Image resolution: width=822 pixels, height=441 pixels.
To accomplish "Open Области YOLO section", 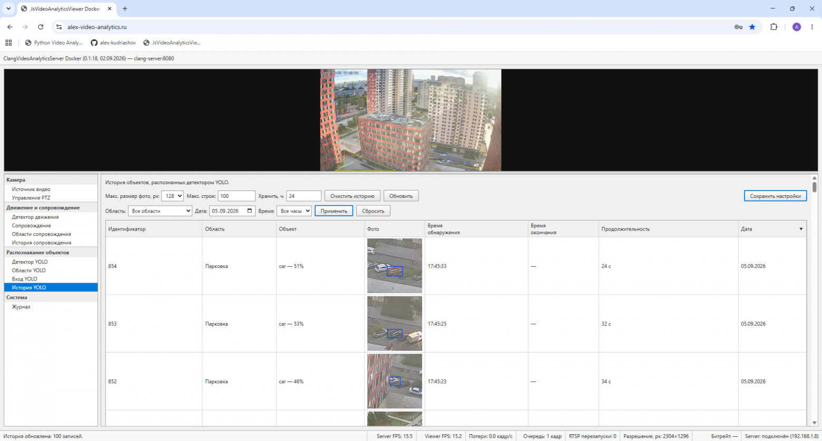I will 29,270.
